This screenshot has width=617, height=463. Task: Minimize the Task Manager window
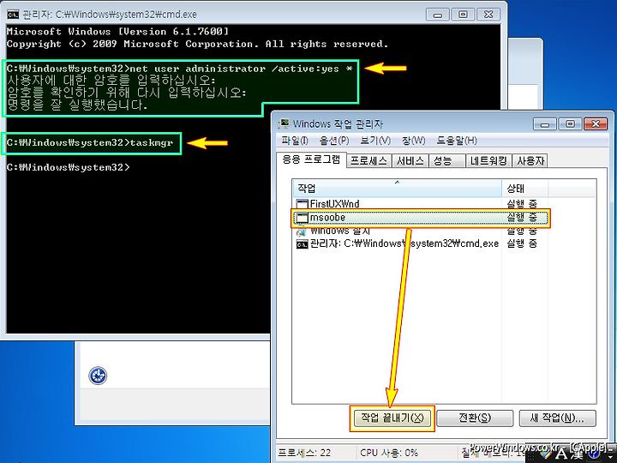(545, 124)
